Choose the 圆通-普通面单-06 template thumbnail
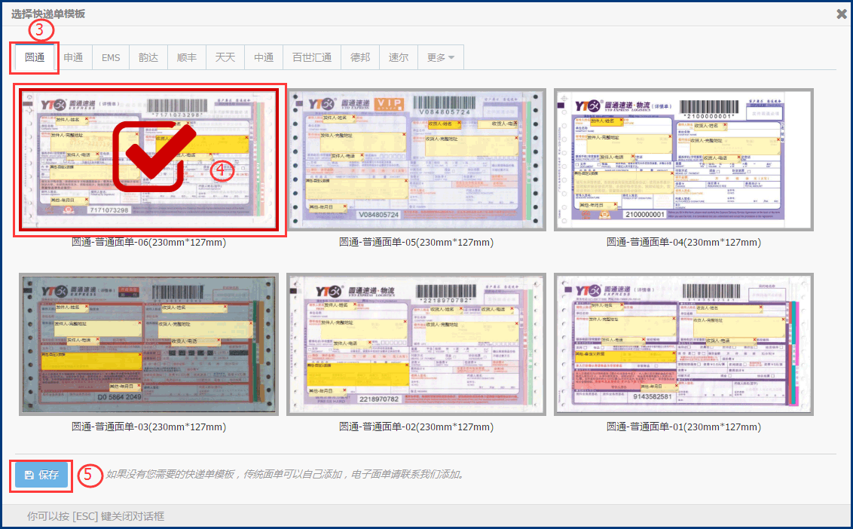853x529 pixels. click(x=149, y=160)
